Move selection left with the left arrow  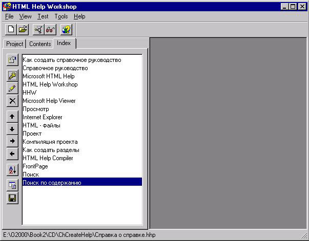click(12, 154)
